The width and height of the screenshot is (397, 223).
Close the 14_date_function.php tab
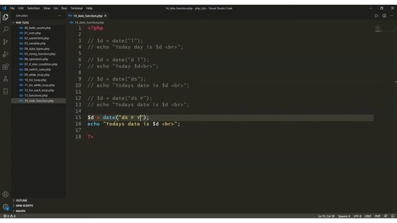point(105,15)
